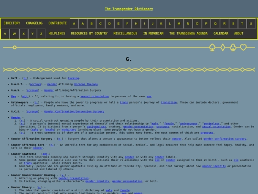
Task: Open the MISCELLANEOUS section
Action: (125, 34)
